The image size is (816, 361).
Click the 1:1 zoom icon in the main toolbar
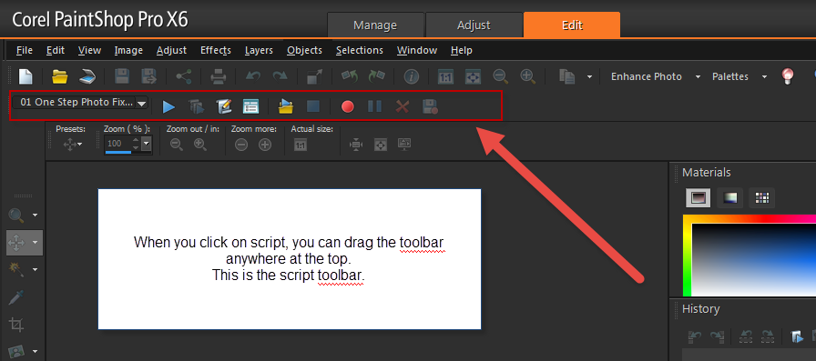445,77
